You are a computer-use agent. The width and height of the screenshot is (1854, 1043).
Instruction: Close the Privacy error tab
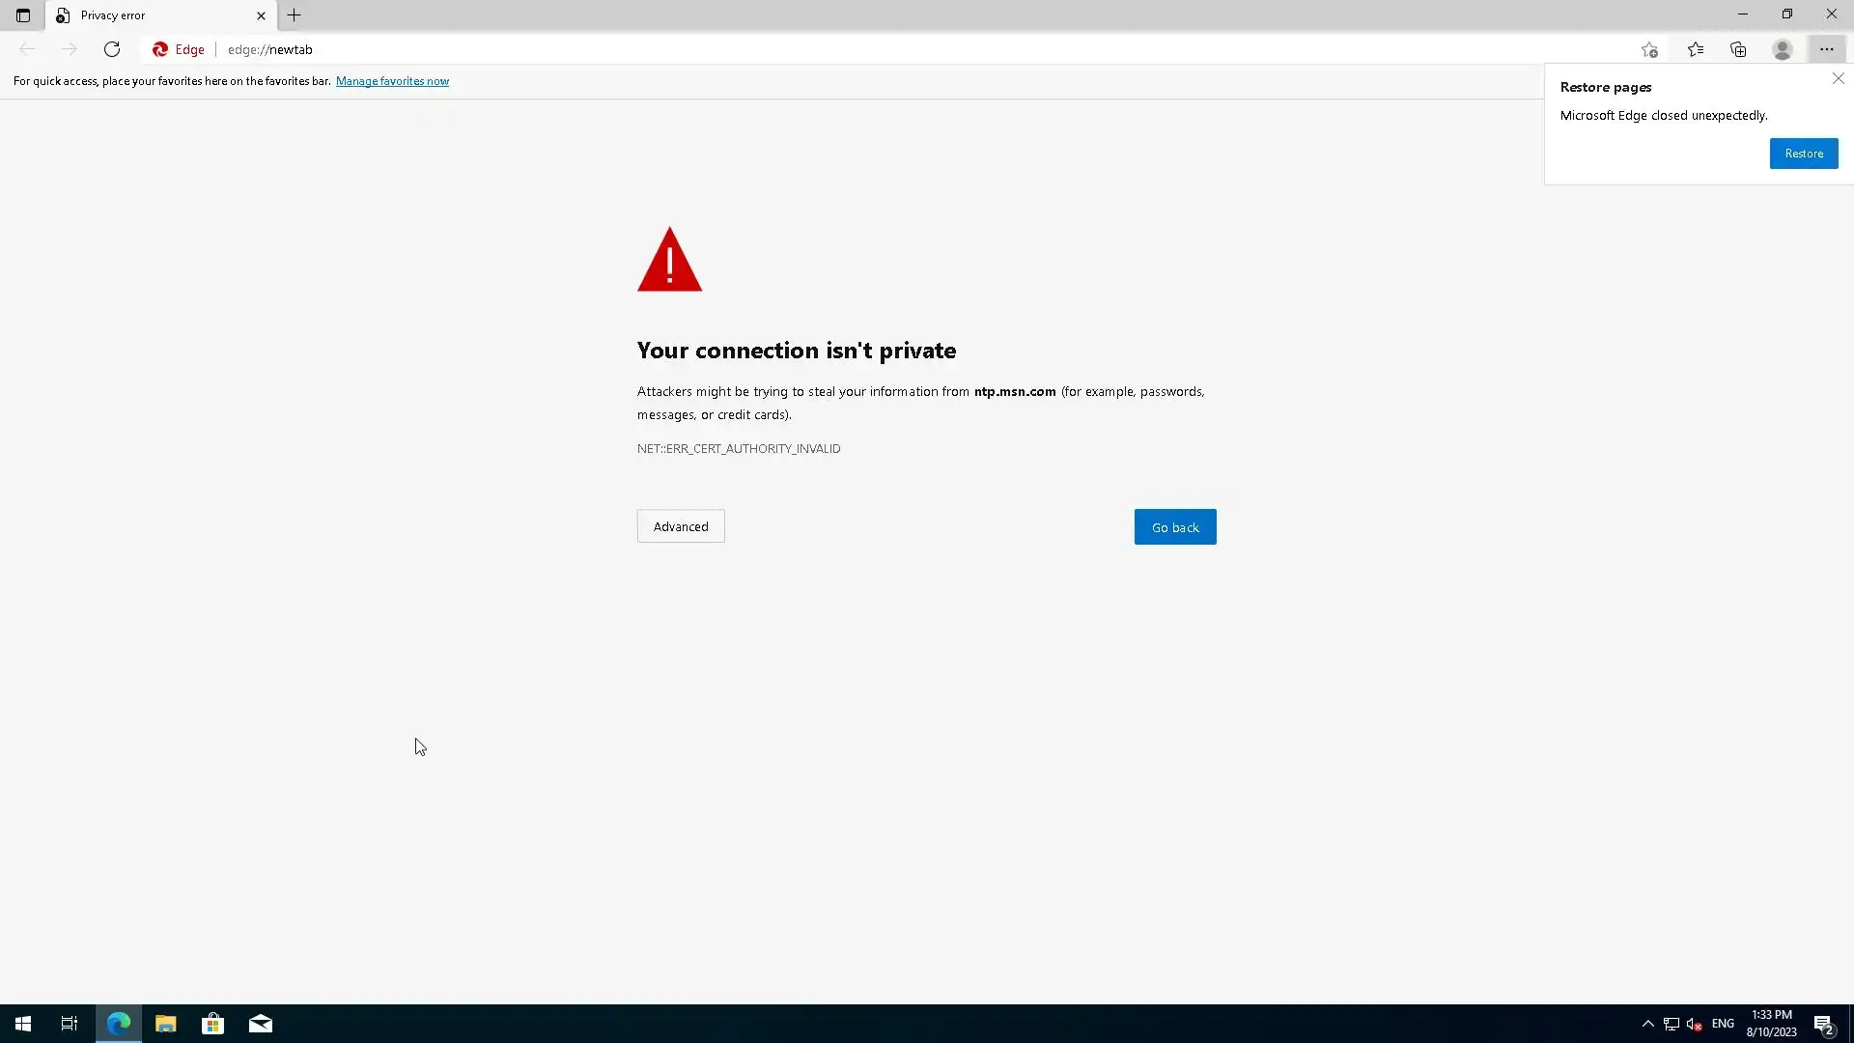coord(261,15)
